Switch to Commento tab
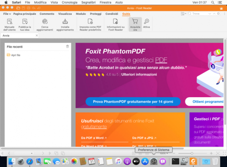 coord(47,14)
